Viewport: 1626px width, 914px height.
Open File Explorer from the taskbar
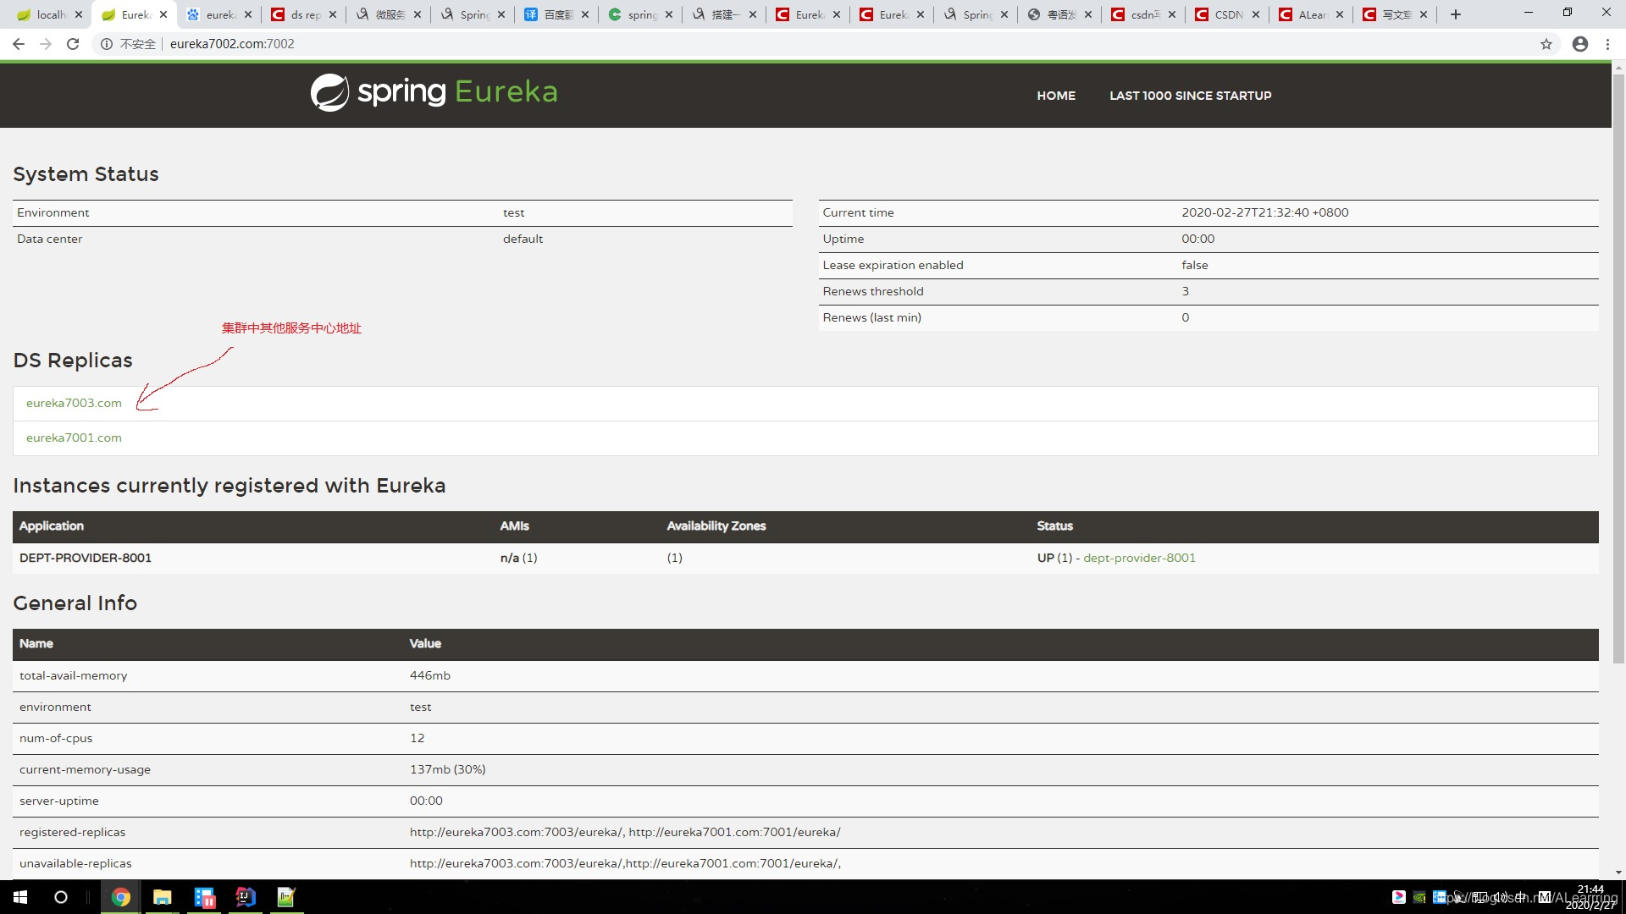click(163, 897)
